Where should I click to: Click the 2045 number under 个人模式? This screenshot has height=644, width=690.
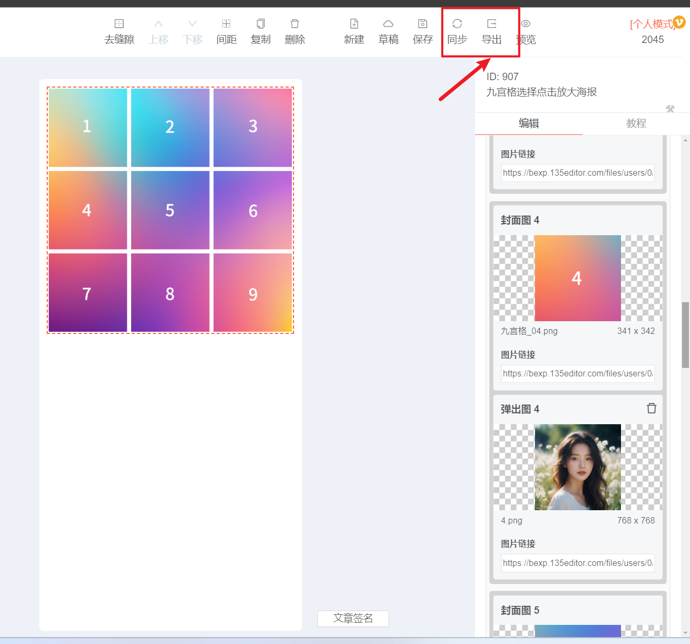point(653,39)
